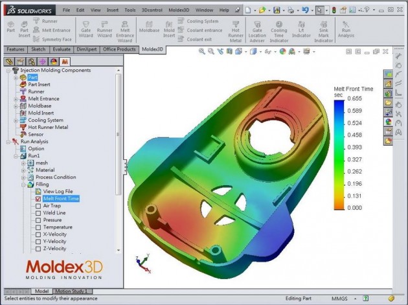
Task: Open the DisplayManager color-ball tab icon
Action: click(x=54, y=62)
